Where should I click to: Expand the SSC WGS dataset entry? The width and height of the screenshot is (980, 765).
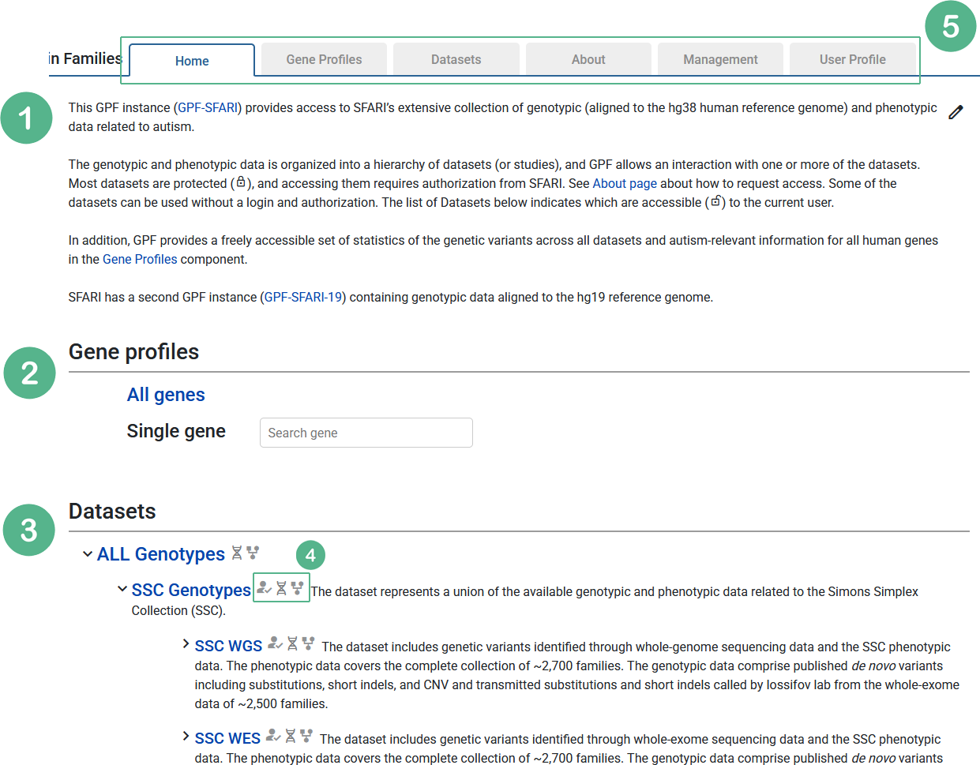pyautogui.click(x=184, y=644)
